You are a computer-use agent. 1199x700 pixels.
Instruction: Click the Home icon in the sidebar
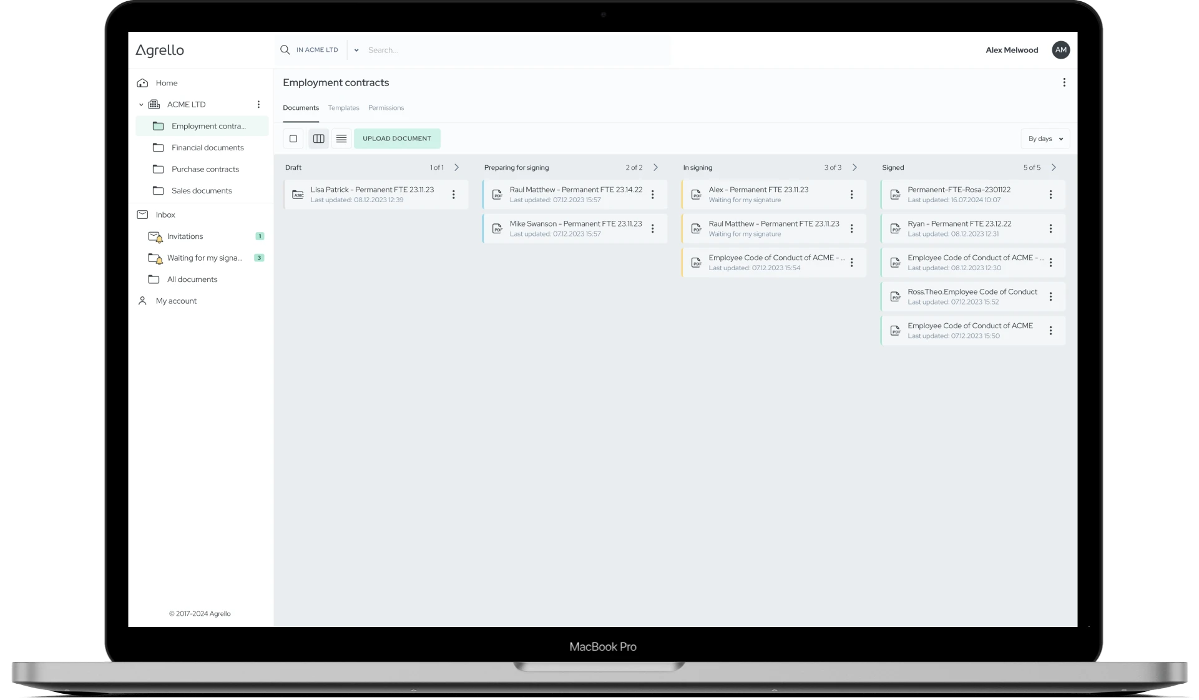click(x=142, y=83)
